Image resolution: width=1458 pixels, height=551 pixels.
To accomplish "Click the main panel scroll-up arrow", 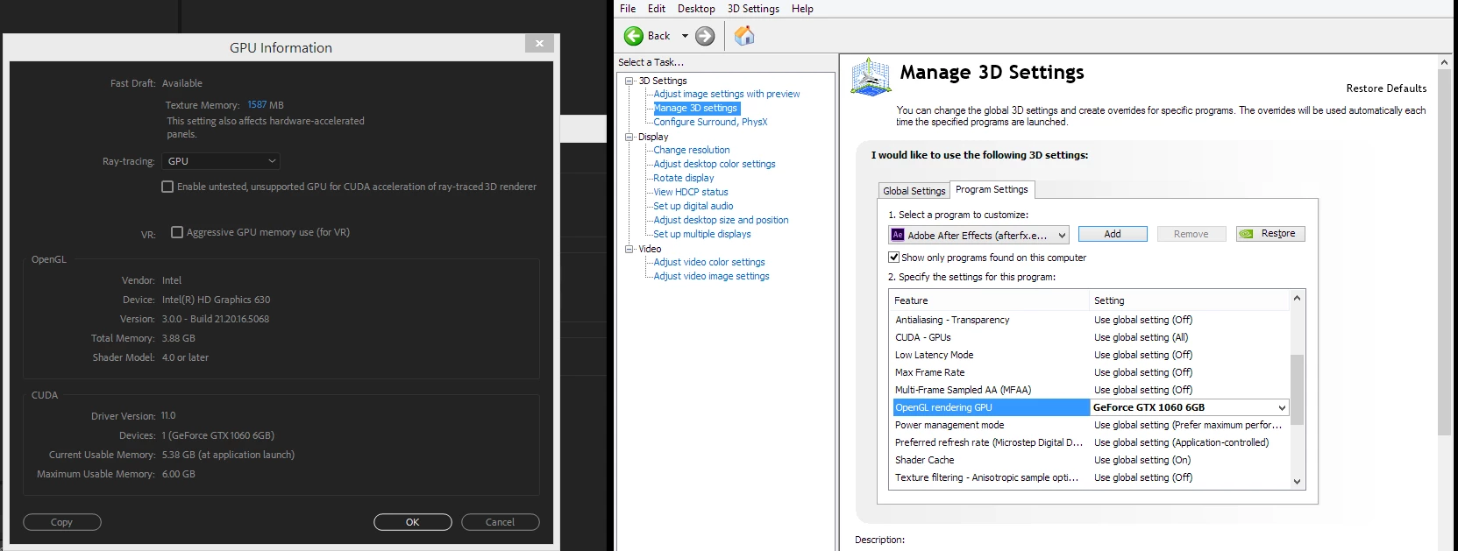I will click(x=1444, y=62).
